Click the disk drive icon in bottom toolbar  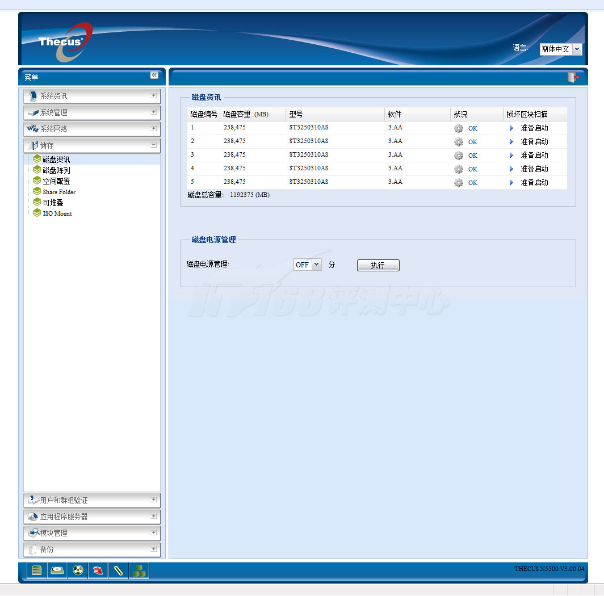[57, 570]
